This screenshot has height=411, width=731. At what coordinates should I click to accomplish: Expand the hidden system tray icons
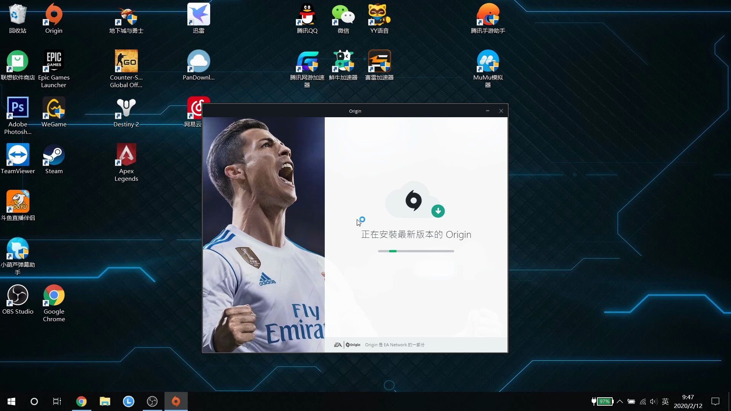(620, 401)
